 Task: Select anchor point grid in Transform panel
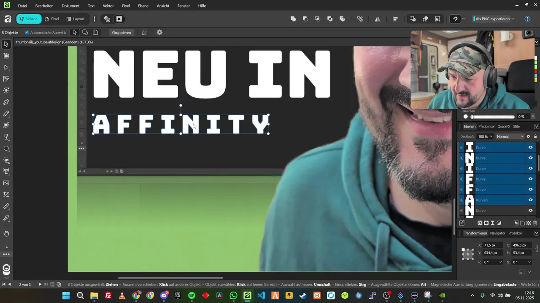click(x=467, y=254)
